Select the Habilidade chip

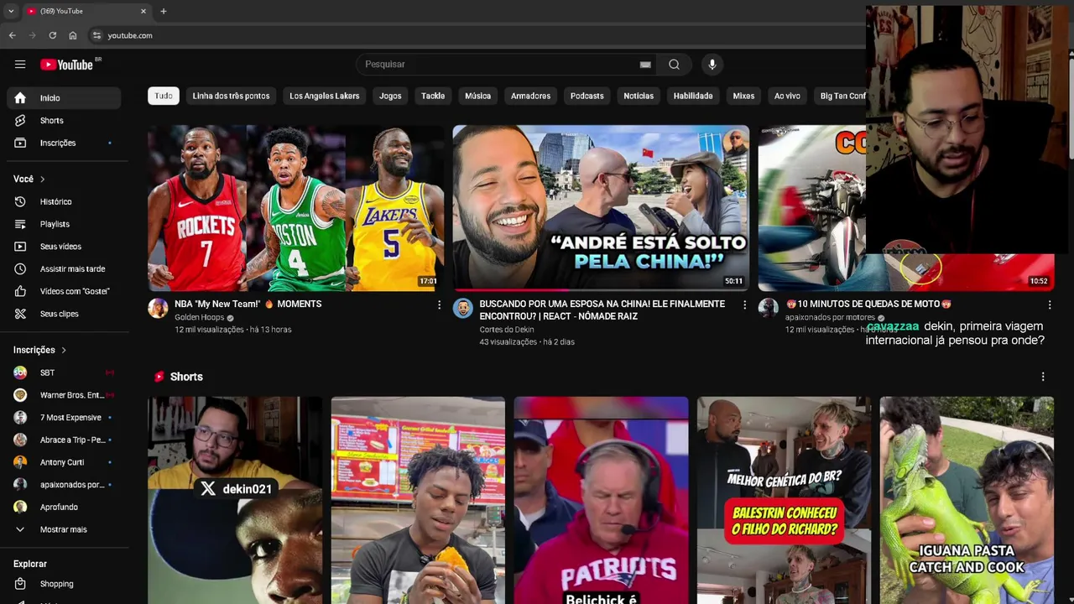693,96
